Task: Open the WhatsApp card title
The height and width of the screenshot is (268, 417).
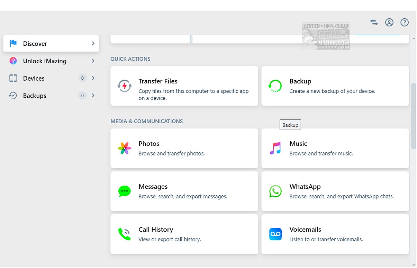Action: coord(305,187)
